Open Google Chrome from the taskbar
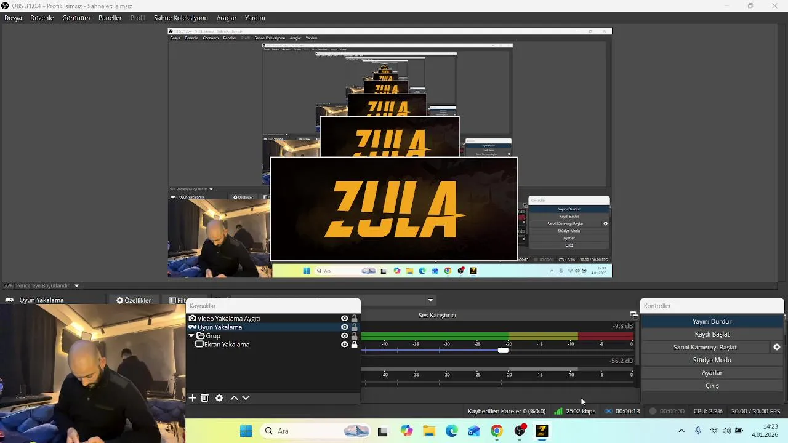Viewport: 788px width, 443px height. point(497,431)
